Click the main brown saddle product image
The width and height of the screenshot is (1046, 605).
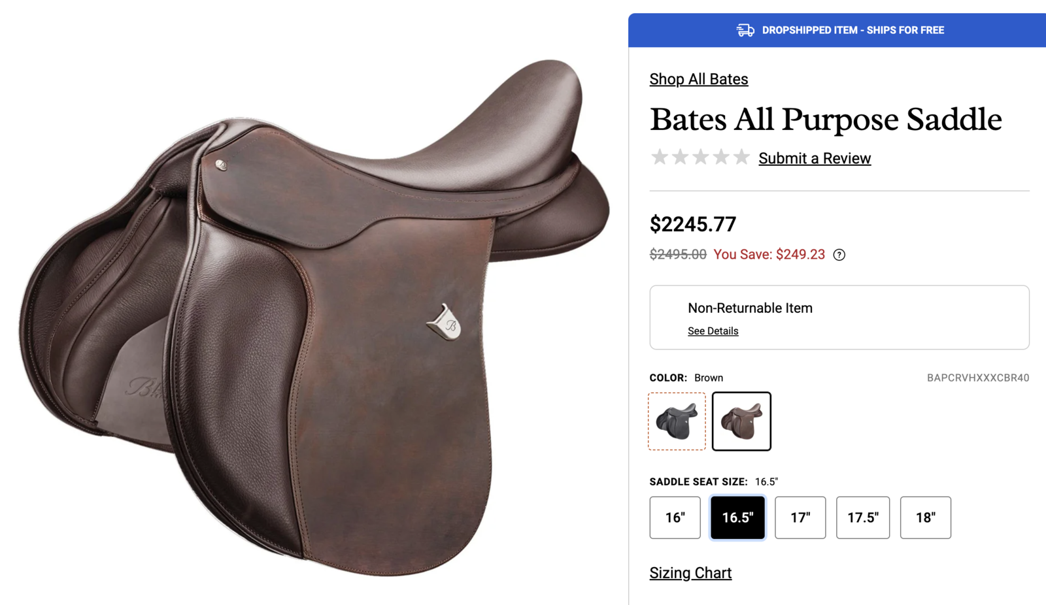[314, 317]
